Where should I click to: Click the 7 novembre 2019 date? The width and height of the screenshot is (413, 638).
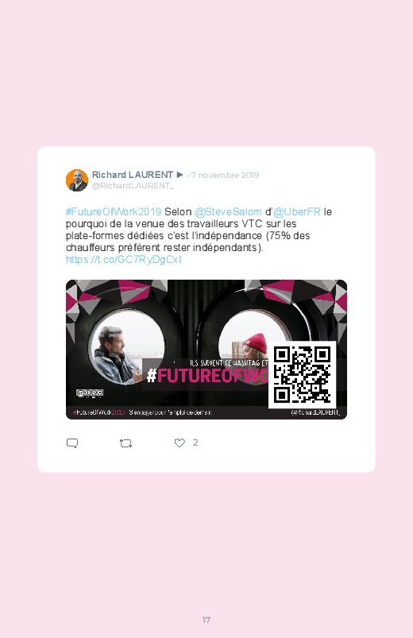[x=225, y=176]
